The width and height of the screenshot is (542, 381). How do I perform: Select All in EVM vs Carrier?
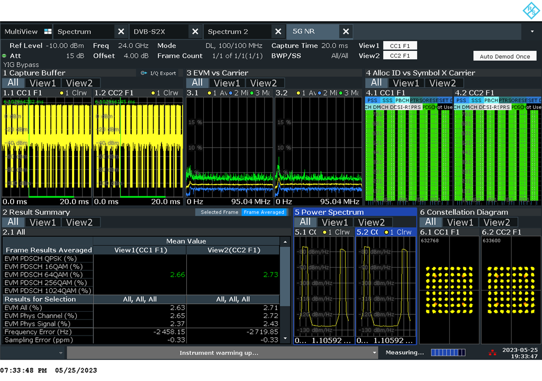[197, 83]
